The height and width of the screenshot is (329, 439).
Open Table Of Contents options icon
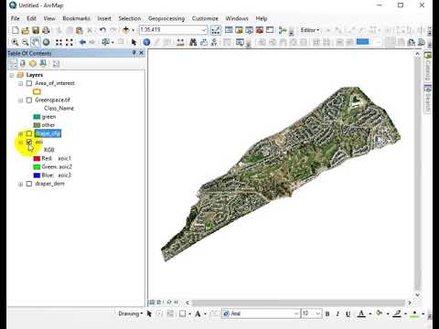(56, 63)
